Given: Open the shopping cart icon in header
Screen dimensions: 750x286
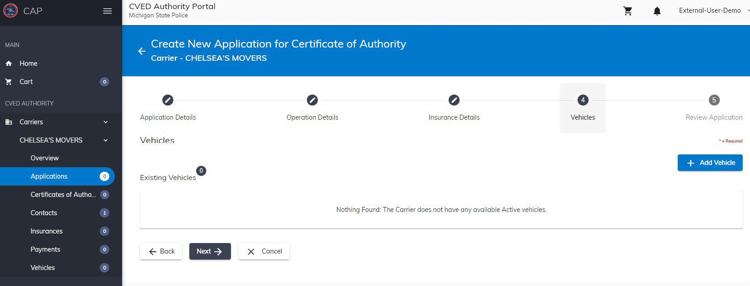Looking at the screenshot, I should click(x=628, y=11).
